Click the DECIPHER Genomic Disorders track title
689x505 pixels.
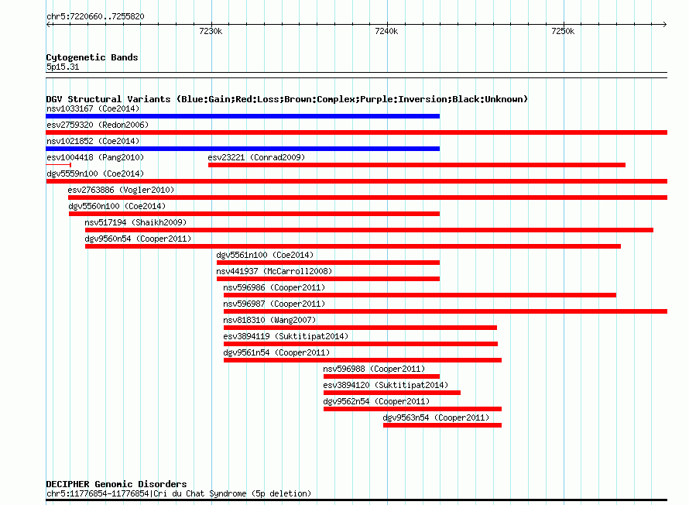116,484
